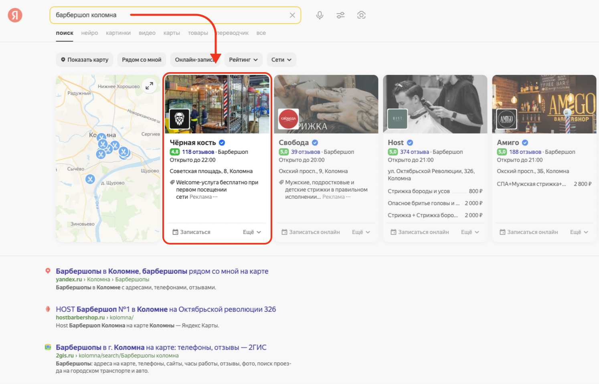Expand Ещё menu in Чёрная кость card
The width and height of the screenshot is (599, 384).
[x=252, y=232]
